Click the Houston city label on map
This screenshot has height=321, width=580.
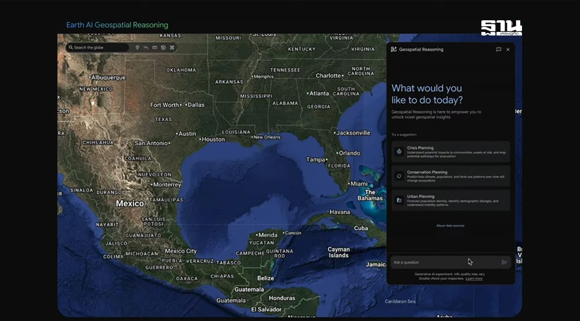point(213,139)
